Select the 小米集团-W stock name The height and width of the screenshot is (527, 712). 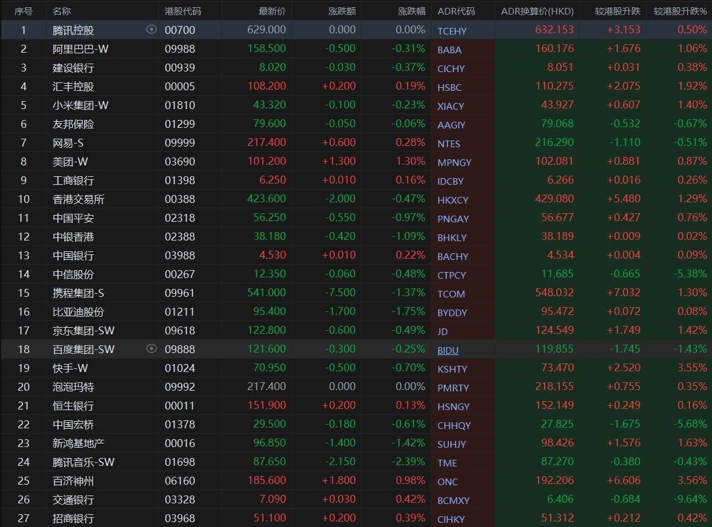(x=81, y=105)
